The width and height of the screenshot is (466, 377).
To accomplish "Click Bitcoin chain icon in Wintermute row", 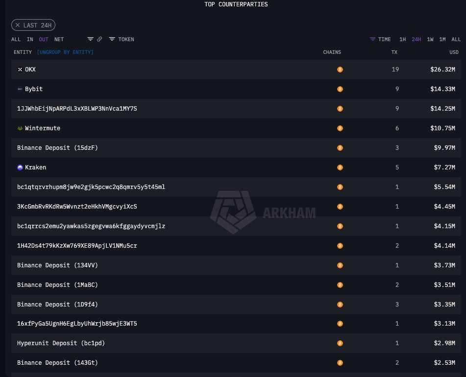I will (340, 128).
